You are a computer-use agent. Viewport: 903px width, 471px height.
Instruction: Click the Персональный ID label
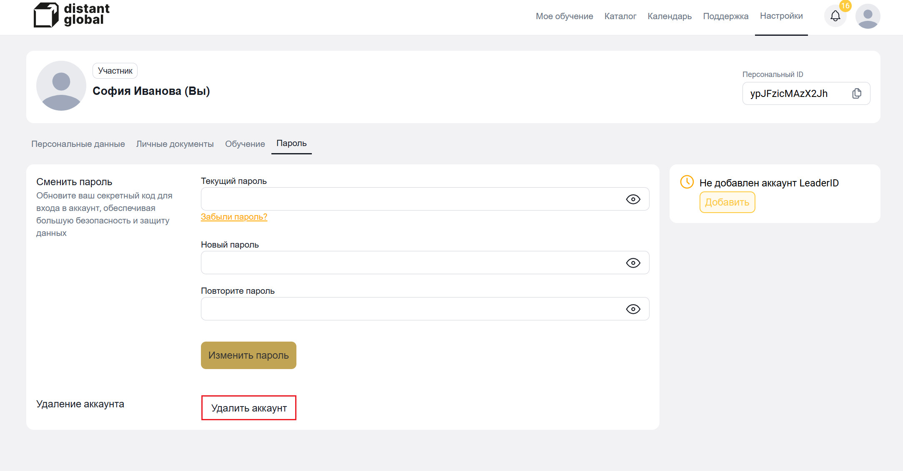pyautogui.click(x=773, y=74)
